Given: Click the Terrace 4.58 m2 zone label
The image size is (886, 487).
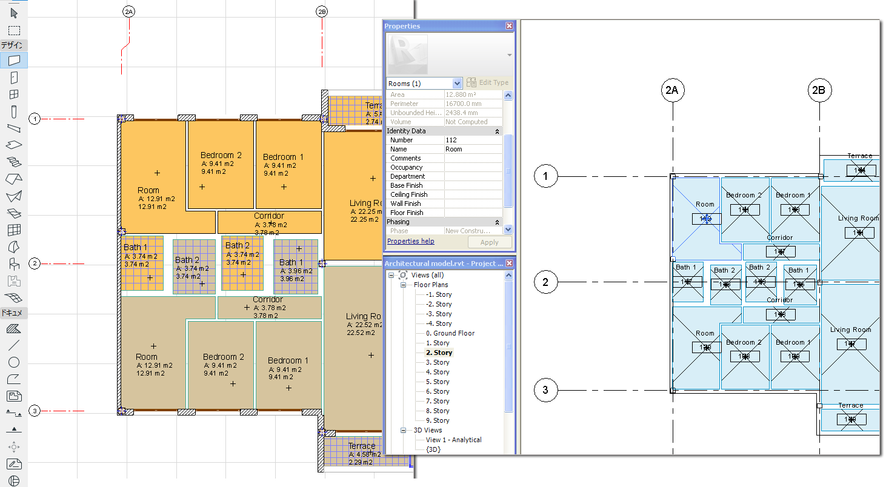Looking at the screenshot, I should pos(364,454).
